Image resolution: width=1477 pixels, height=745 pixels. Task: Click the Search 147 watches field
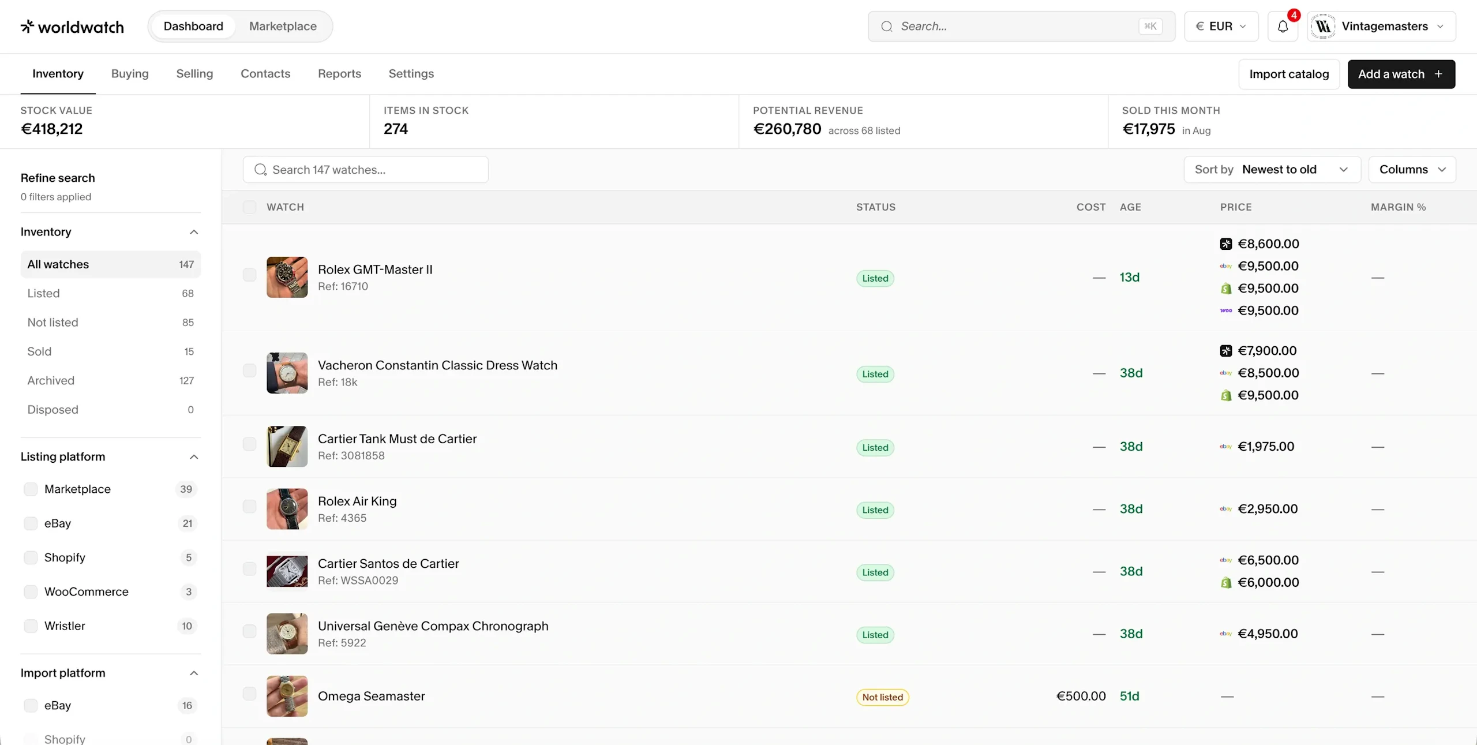coord(366,170)
